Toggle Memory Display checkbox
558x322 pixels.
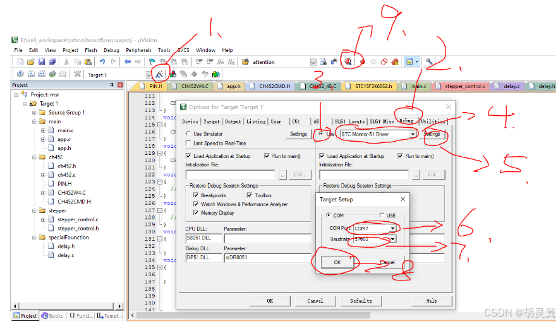196,213
